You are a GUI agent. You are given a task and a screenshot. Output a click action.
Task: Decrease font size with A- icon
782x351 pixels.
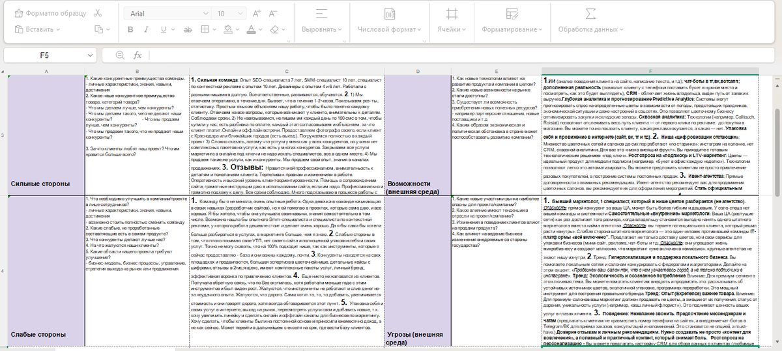pos(274,13)
